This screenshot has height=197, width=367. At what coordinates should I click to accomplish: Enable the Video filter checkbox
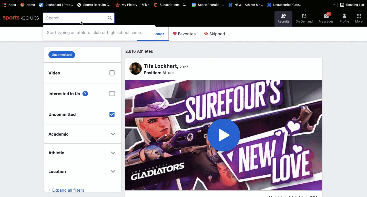(x=112, y=73)
